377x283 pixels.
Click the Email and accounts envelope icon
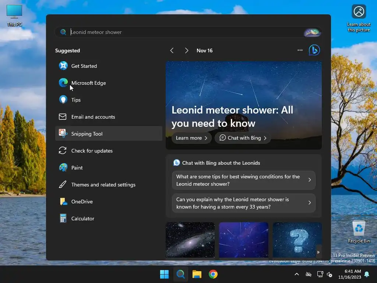[63, 117]
